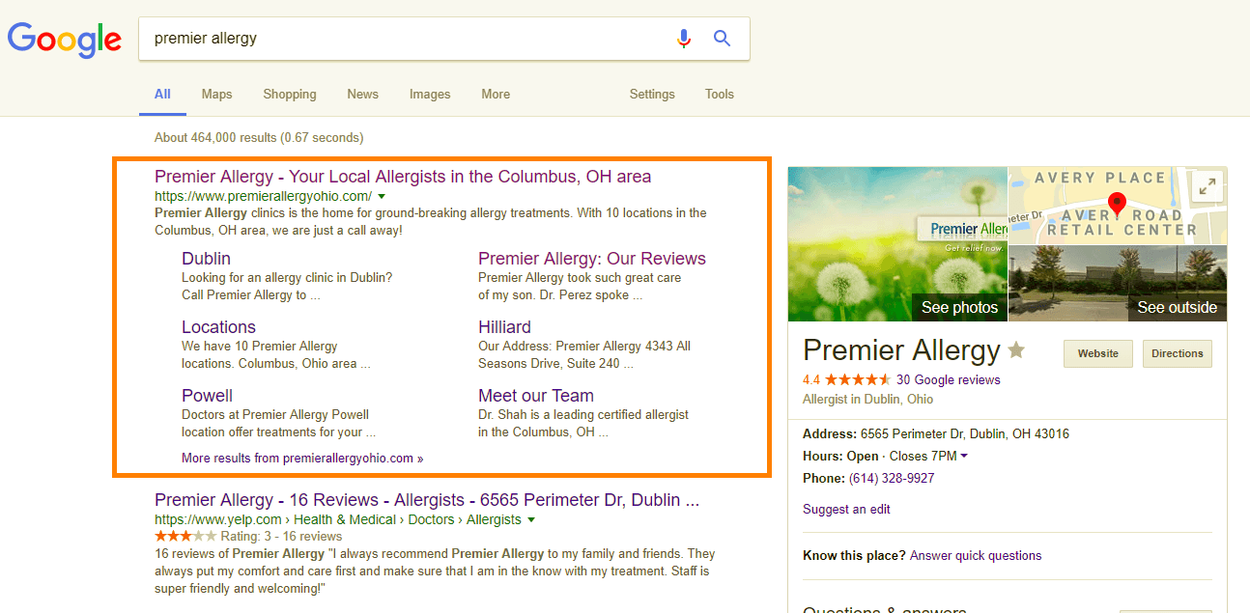Open the More search menu
The width and height of the screenshot is (1250, 613).
point(496,94)
